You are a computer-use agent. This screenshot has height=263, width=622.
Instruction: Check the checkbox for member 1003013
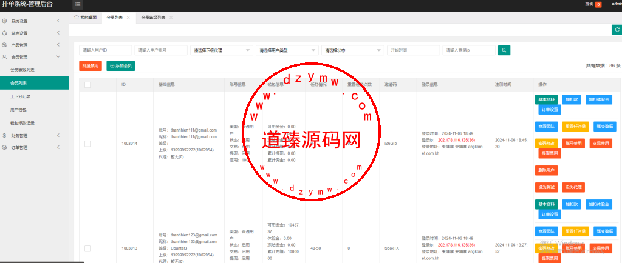(x=87, y=248)
